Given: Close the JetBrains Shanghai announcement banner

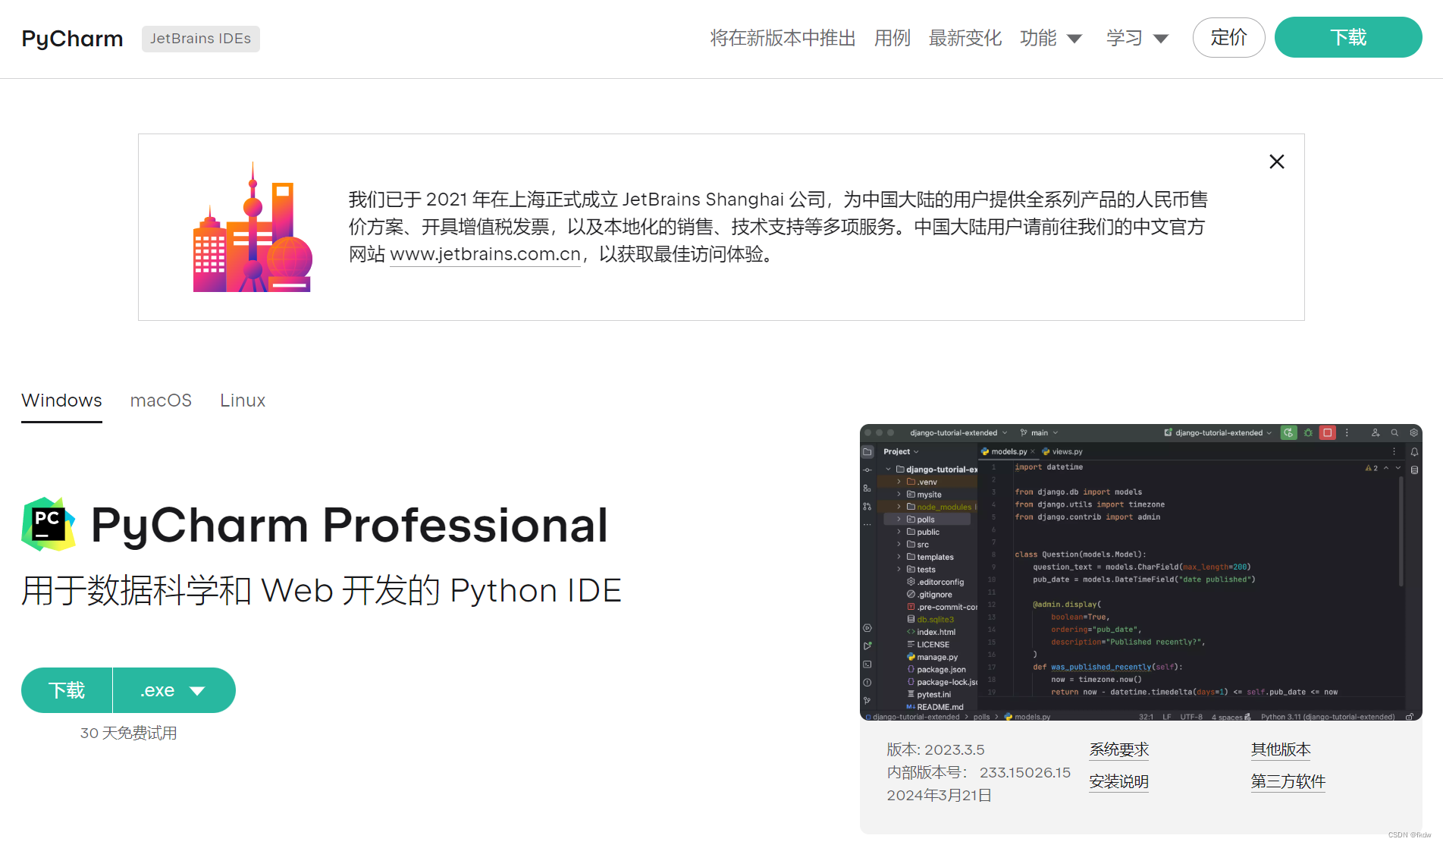Looking at the screenshot, I should tap(1277, 162).
